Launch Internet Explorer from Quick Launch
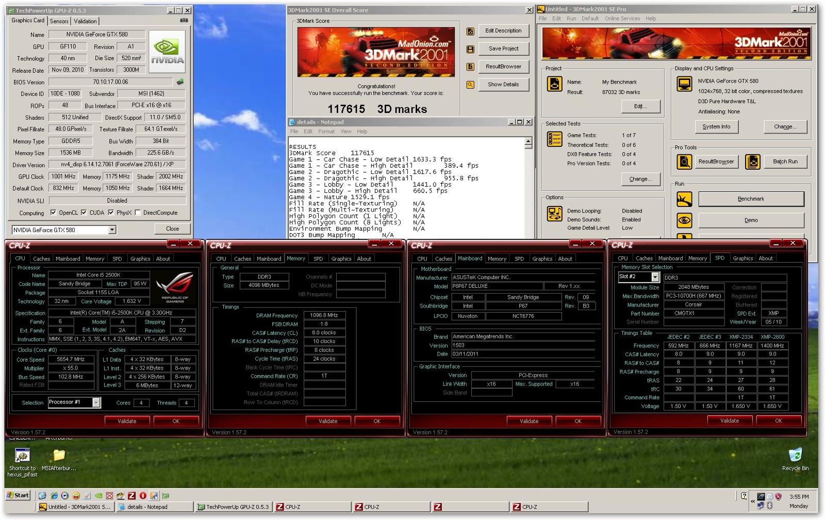Image resolution: width=825 pixels, height=520 pixels. tap(54, 496)
